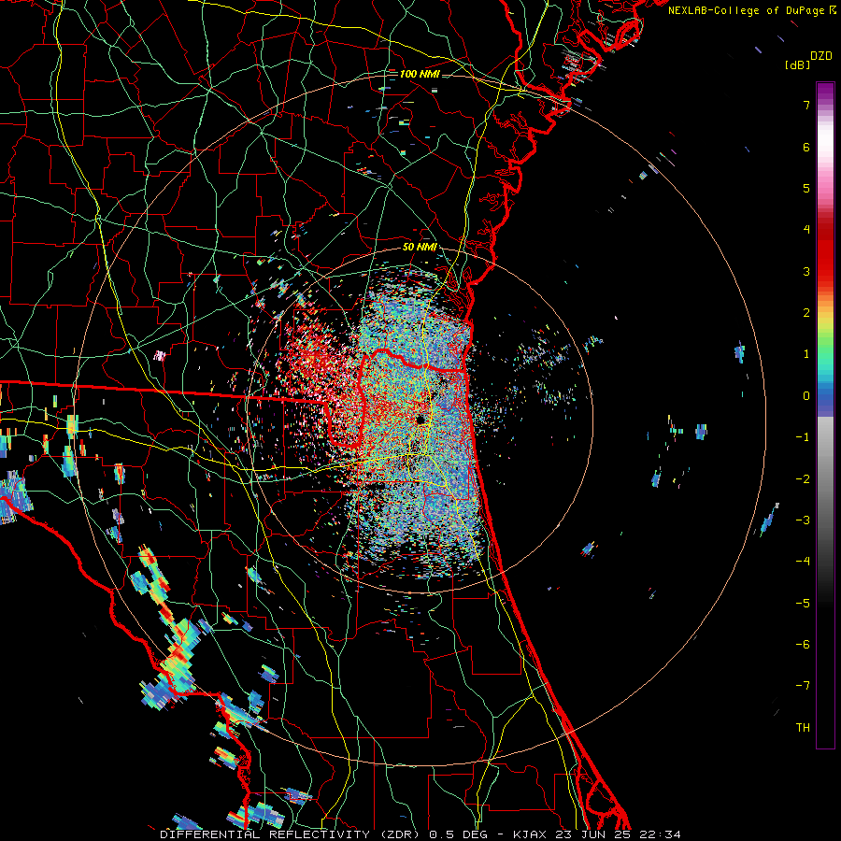This screenshot has height=841, width=841.
Task: Click the -7 tick label on the scale
Action: pos(803,686)
